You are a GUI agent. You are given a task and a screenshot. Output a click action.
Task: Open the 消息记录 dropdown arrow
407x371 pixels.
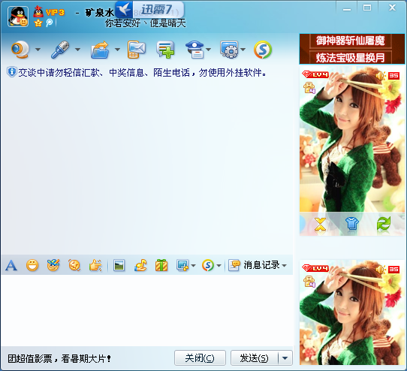(285, 265)
